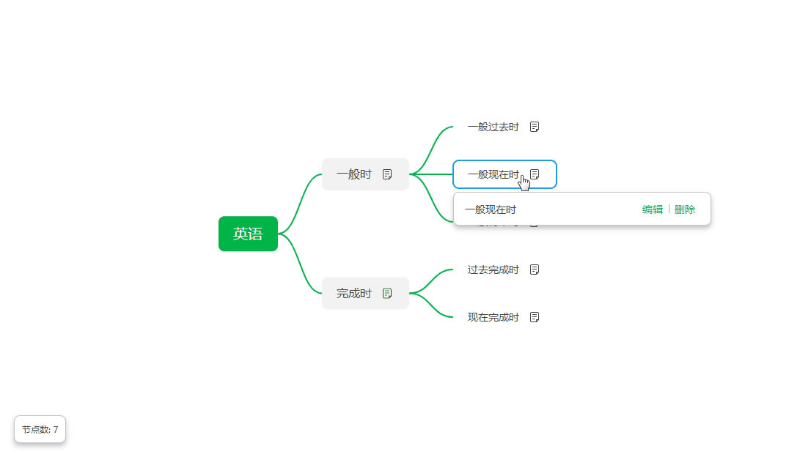This screenshot has width=789, height=457.
Task: Click the note icon on 一般现在时 node
Action: tap(535, 174)
